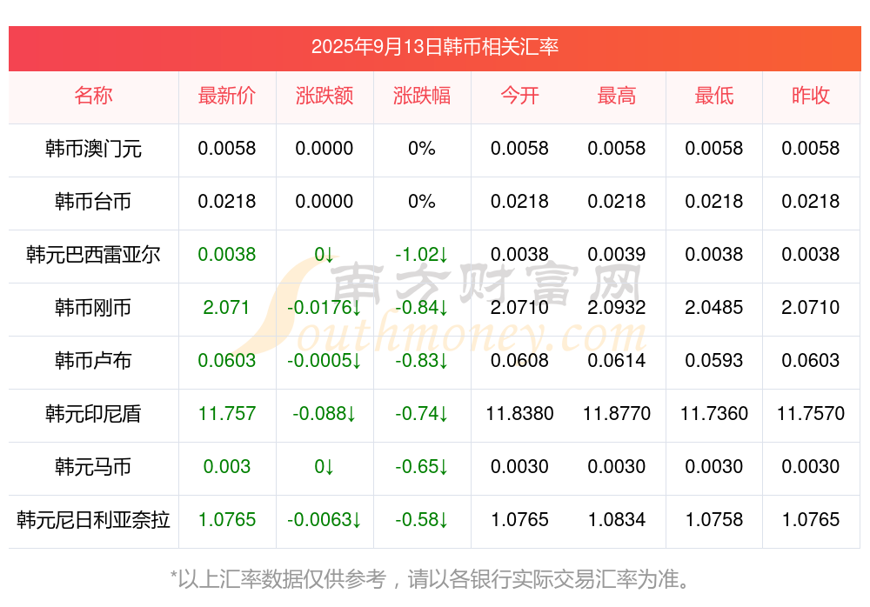Click the high value 1.0834
The image size is (870, 607).
[x=617, y=520]
